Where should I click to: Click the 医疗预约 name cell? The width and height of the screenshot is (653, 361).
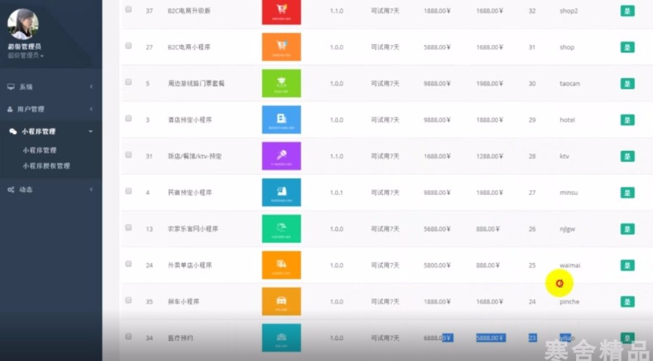180,338
